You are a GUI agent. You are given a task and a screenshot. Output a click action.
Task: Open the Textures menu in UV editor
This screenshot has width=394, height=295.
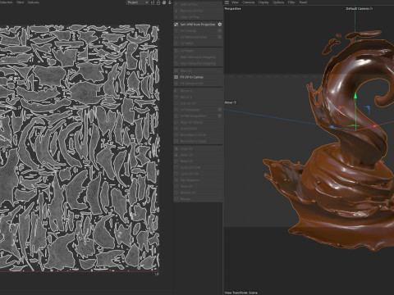(34, 2)
